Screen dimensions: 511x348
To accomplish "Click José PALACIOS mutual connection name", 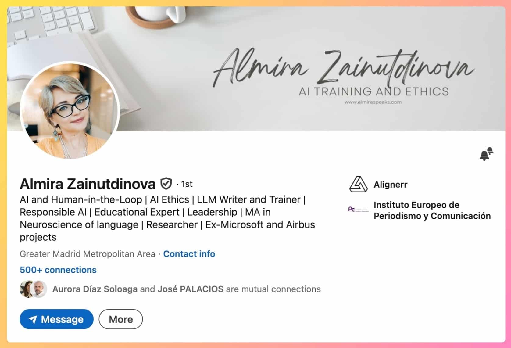I will pyautogui.click(x=191, y=289).
